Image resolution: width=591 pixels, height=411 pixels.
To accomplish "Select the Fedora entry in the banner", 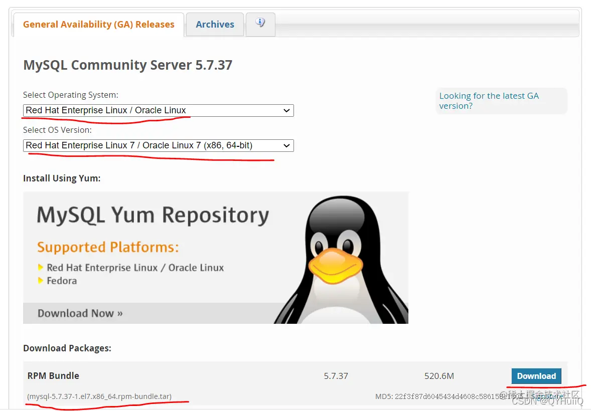I will [x=62, y=281].
